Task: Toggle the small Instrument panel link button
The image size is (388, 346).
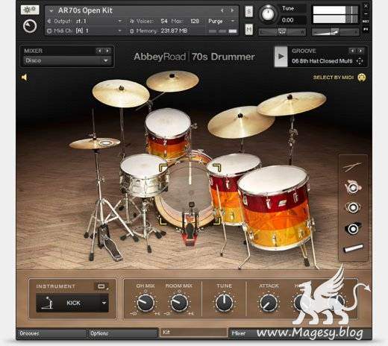Action: pos(101,286)
